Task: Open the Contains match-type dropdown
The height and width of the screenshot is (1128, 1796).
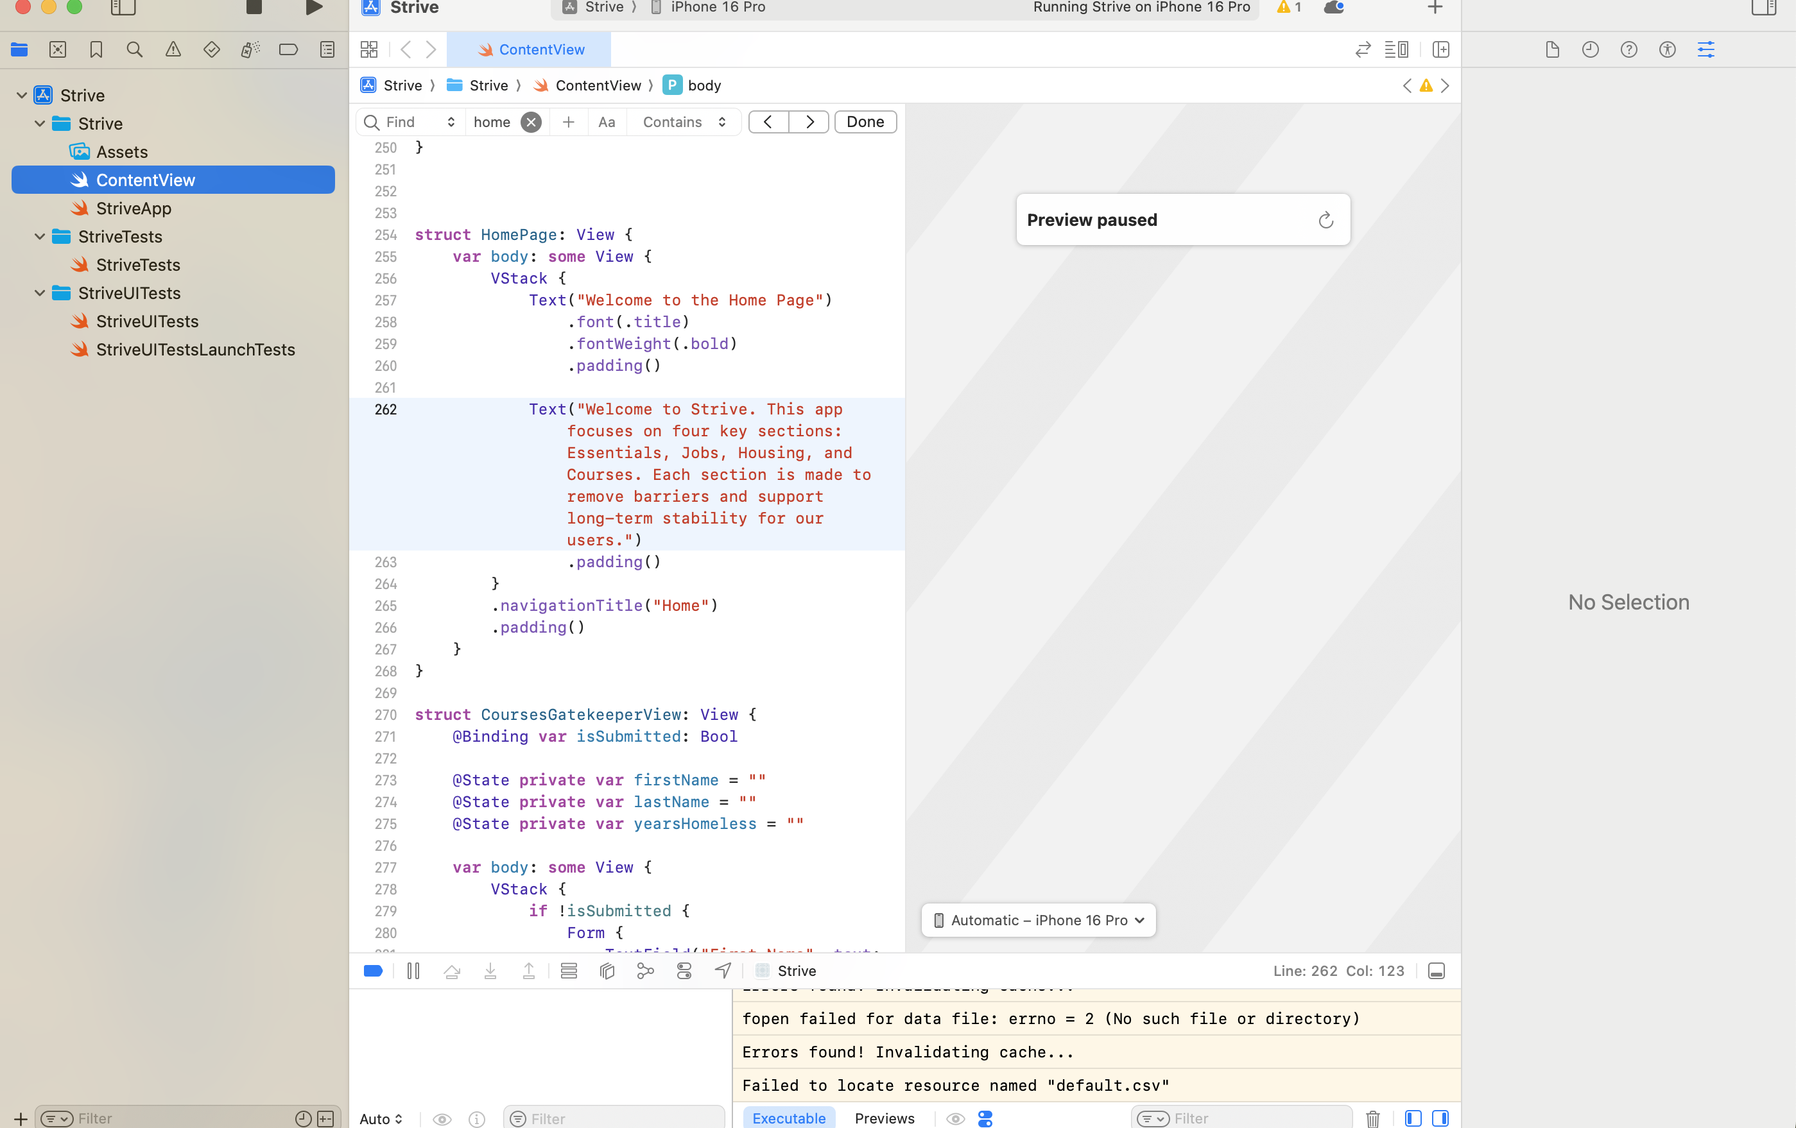Action: [x=683, y=123]
